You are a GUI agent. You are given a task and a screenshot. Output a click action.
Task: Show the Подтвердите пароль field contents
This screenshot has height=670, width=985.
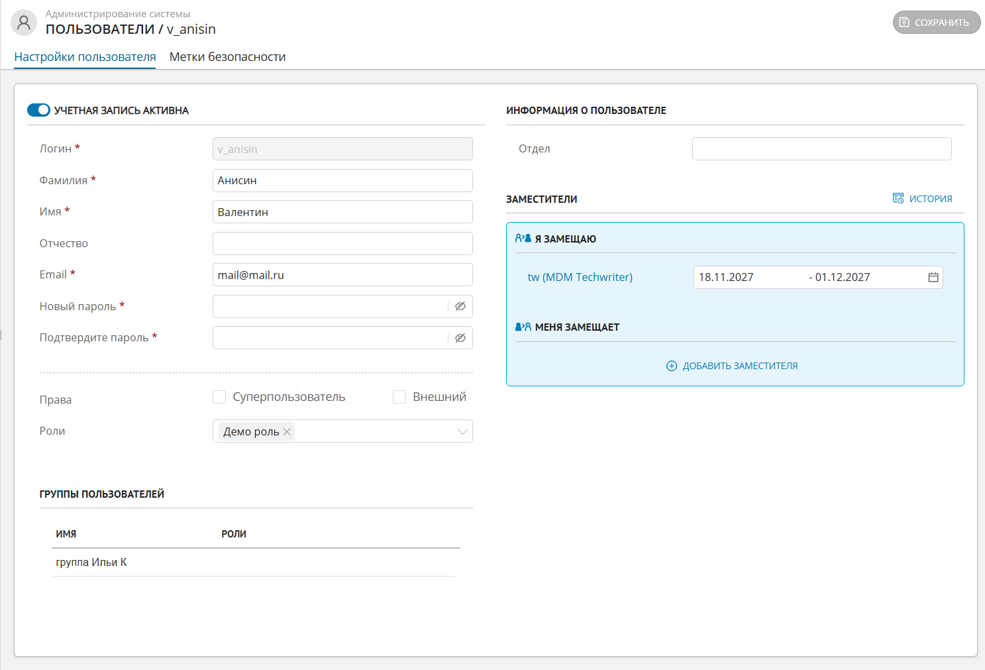pyautogui.click(x=460, y=338)
